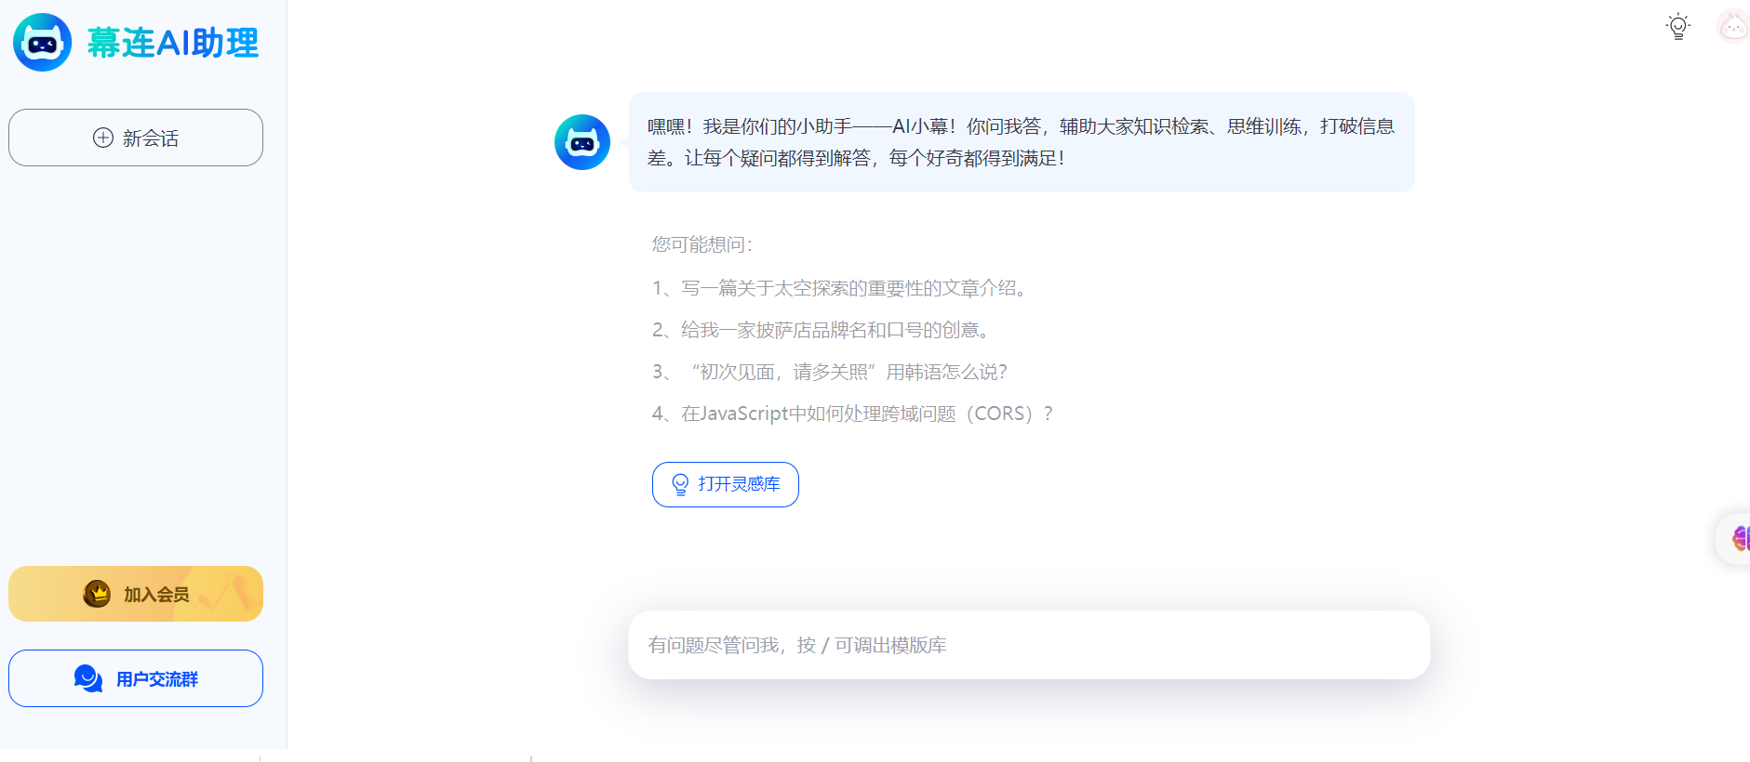This screenshot has width=1750, height=762.
Task: Click the bulb icon in 打开灵感库 button
Action: pyautogui.click(x=680, y=484)
